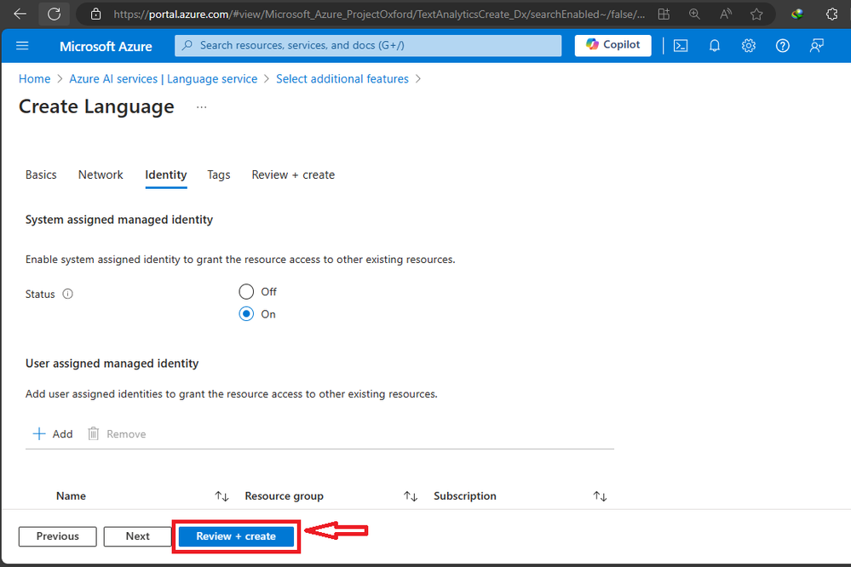851x567 pixels.
Task: Click the Subscription column header
Action: 464,496
